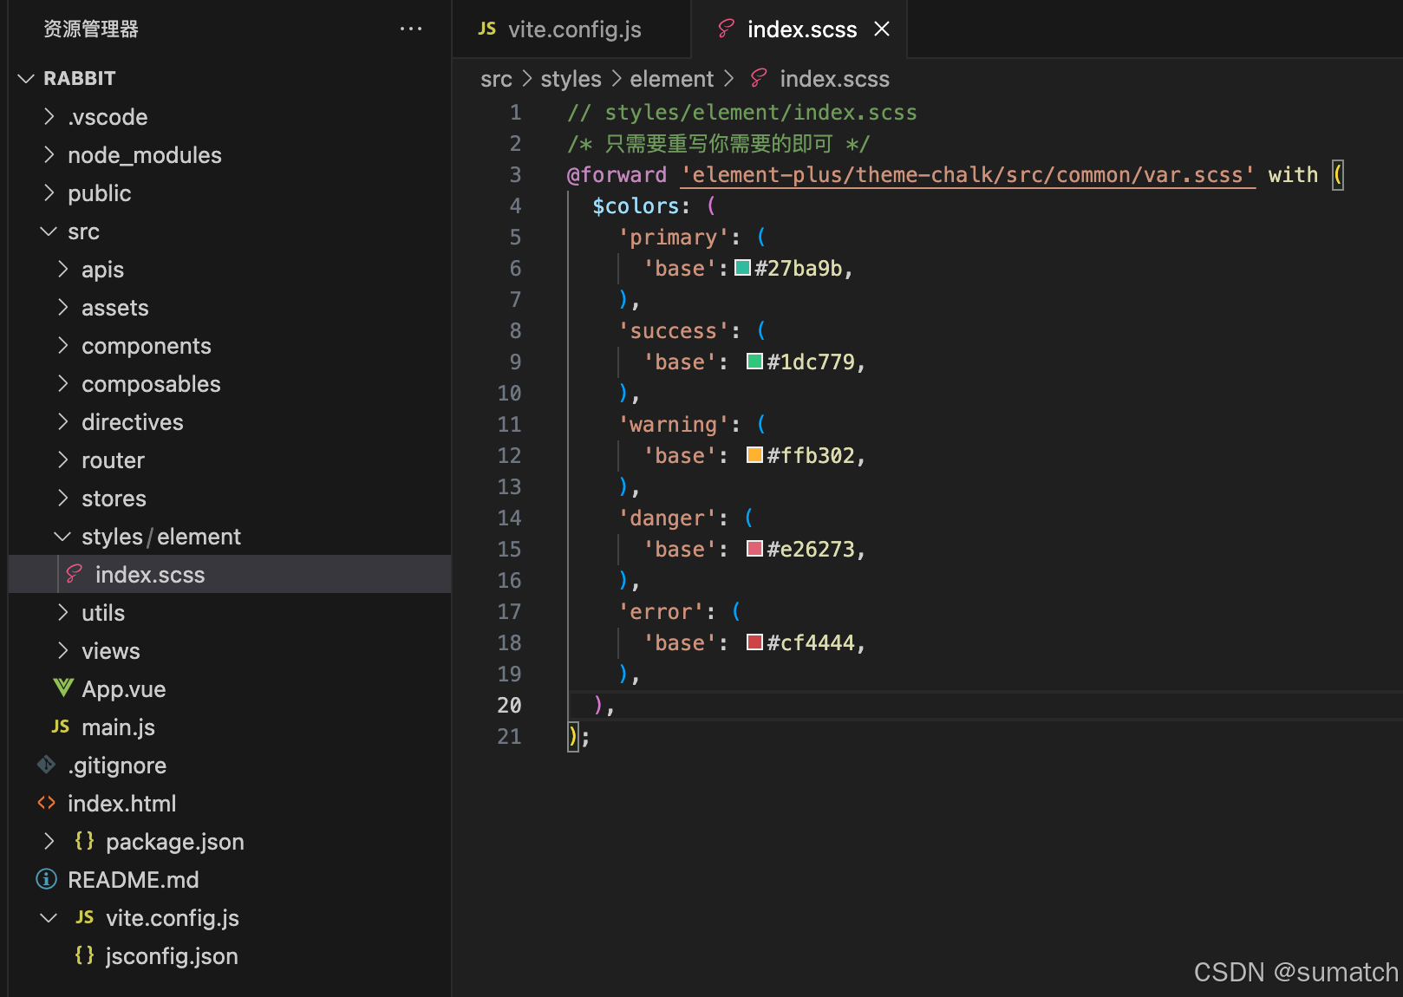
Task: Open the color picker for #27ba9b
Action: click(742, 268)
